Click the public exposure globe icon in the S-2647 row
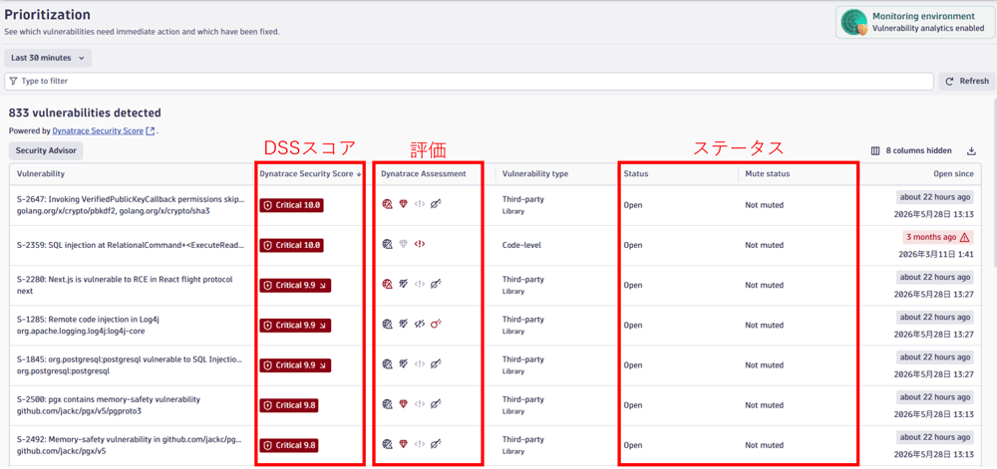Screen dimensions: 997x469 point(387,204)
